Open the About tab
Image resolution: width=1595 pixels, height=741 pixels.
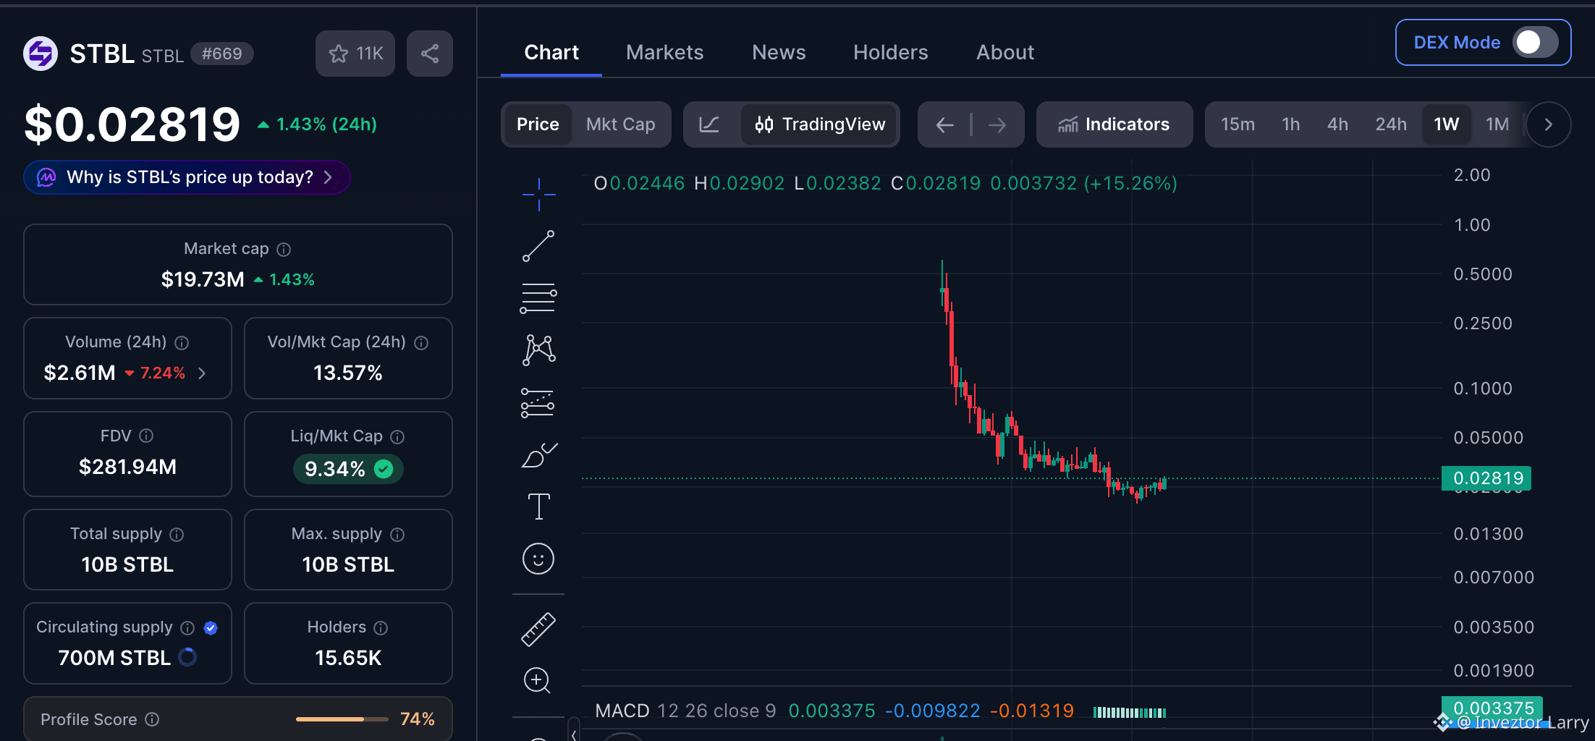tap(1004, 52)
